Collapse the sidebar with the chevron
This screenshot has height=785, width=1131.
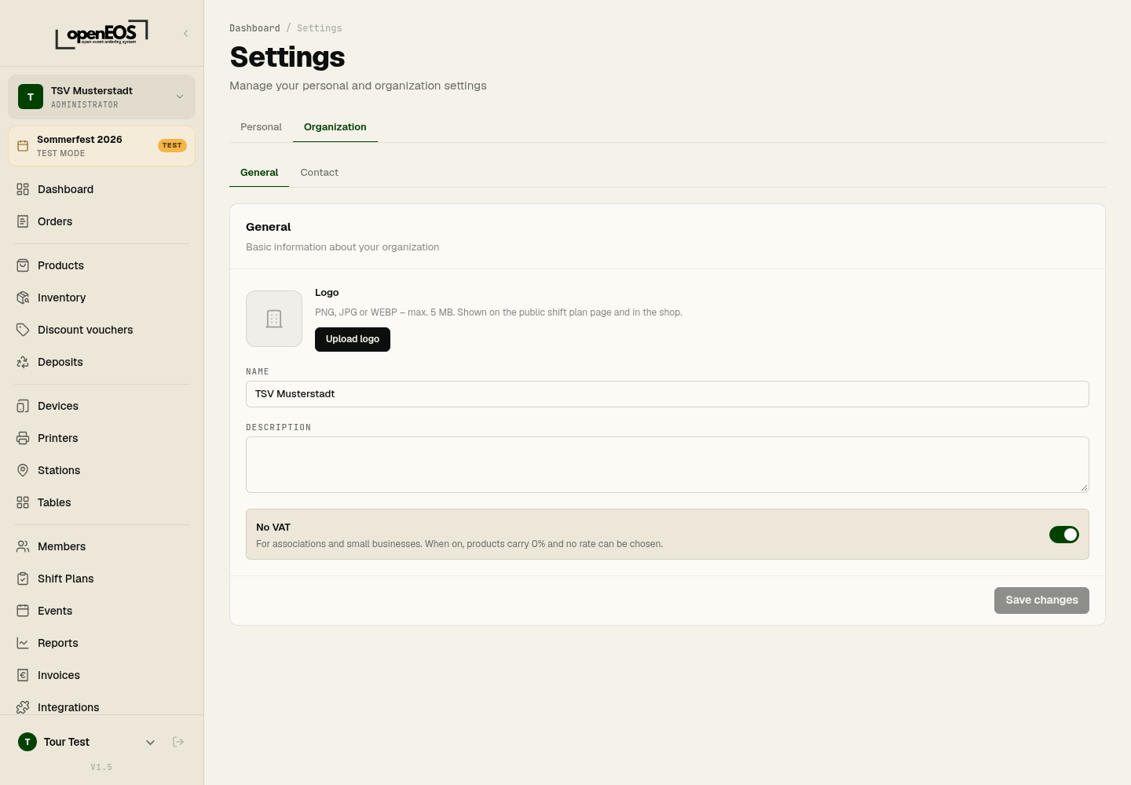pos(186,33)
